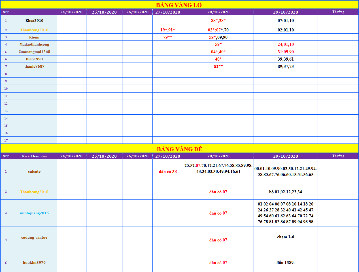Click the LÔ table '29/10/2020' header
The width and height of the screenshot is (359, 272).
pos(286,12)
